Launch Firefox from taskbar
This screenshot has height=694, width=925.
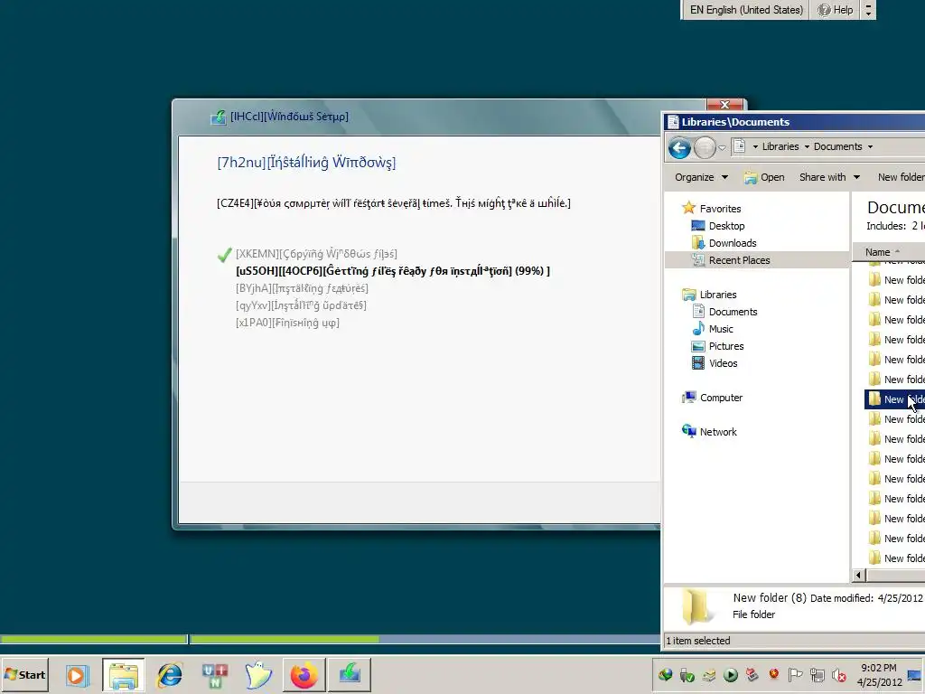(304, 675)
